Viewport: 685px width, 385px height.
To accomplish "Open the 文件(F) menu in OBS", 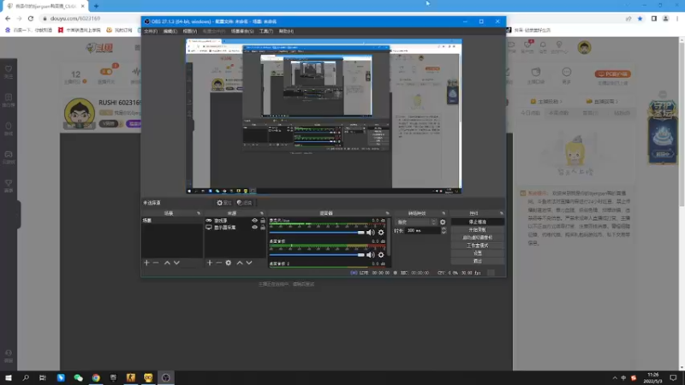I will [151, 32].
